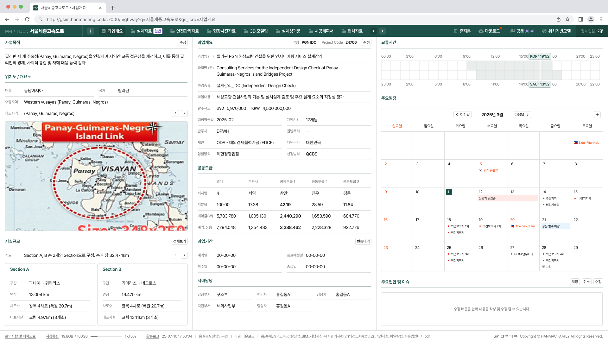Click 전체보기 in 시설규모
This screenshot has height=342, width=608.
(180, 241)
